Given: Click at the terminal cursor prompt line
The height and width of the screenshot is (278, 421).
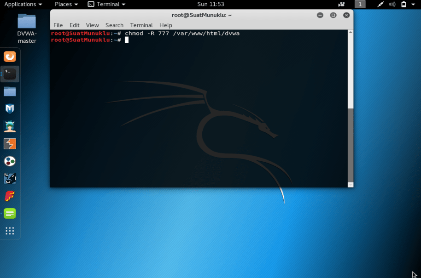Looking at the screenshot, I should [x=127, y=40].
